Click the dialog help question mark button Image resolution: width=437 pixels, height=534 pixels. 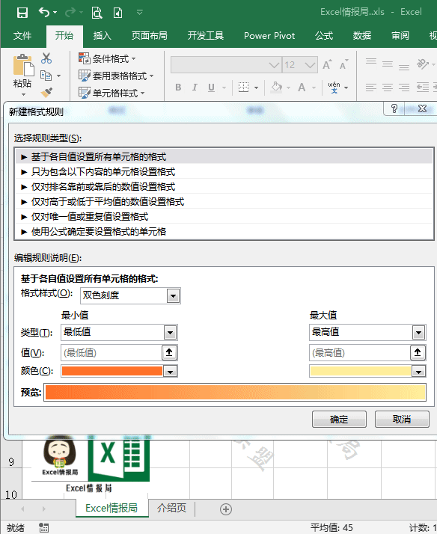tap(394, 108)
